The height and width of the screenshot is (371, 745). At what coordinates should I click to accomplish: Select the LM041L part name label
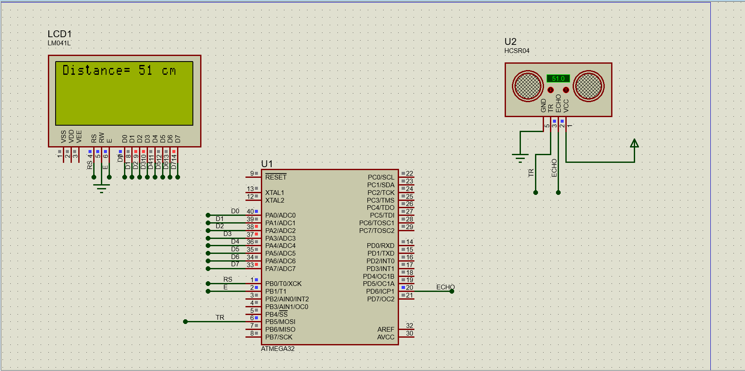[x=59, y=43]
